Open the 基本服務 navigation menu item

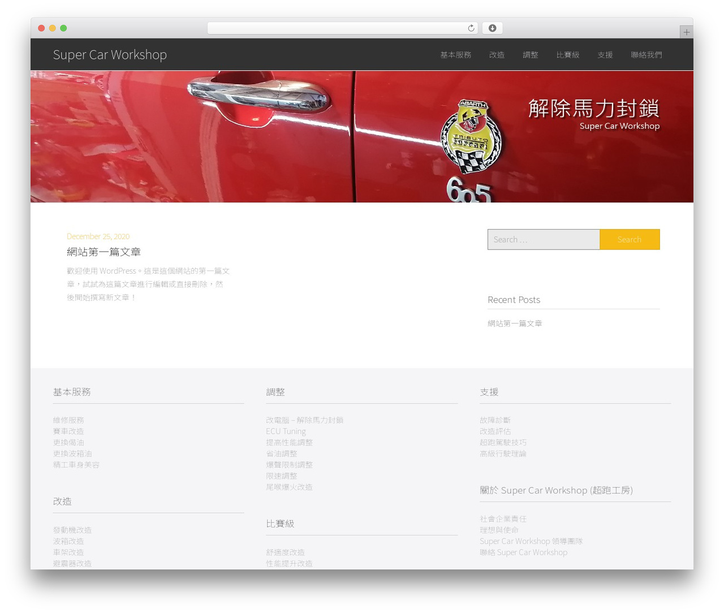click(x=456, y=55)
